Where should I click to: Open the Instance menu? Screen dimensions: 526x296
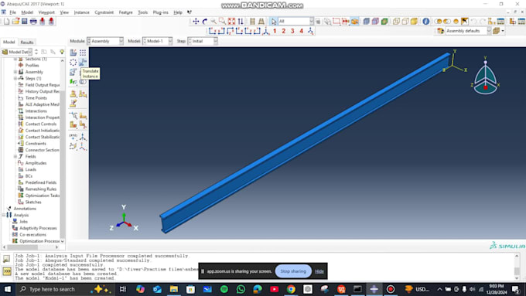pos(81,12)
